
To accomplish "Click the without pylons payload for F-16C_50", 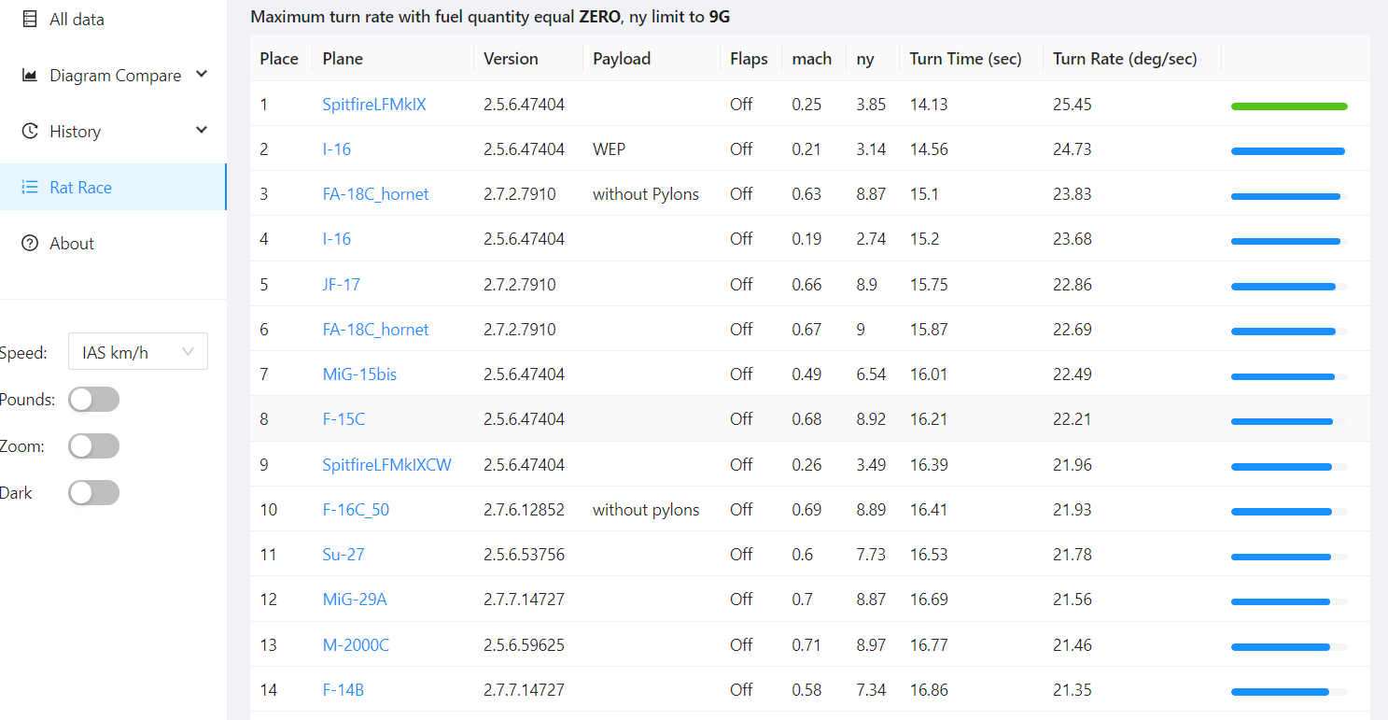I will click(x=646, y=510).
